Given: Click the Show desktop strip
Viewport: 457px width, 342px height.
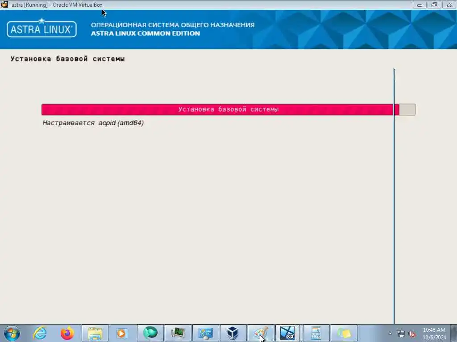Looking at the screenshot, I should [x=455, y=333].
